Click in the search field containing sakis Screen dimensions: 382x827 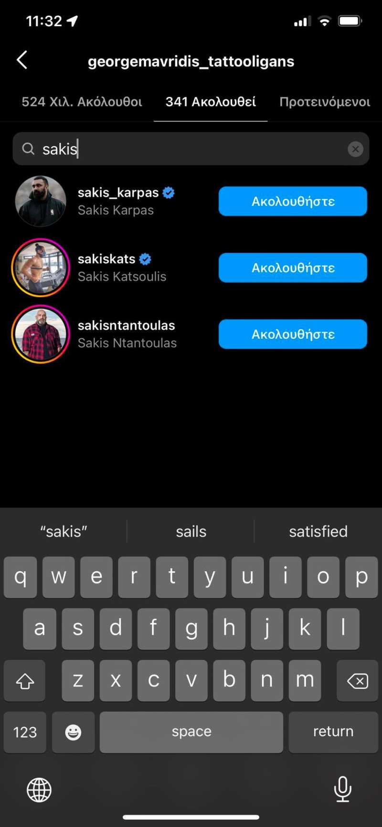(191, 149)
